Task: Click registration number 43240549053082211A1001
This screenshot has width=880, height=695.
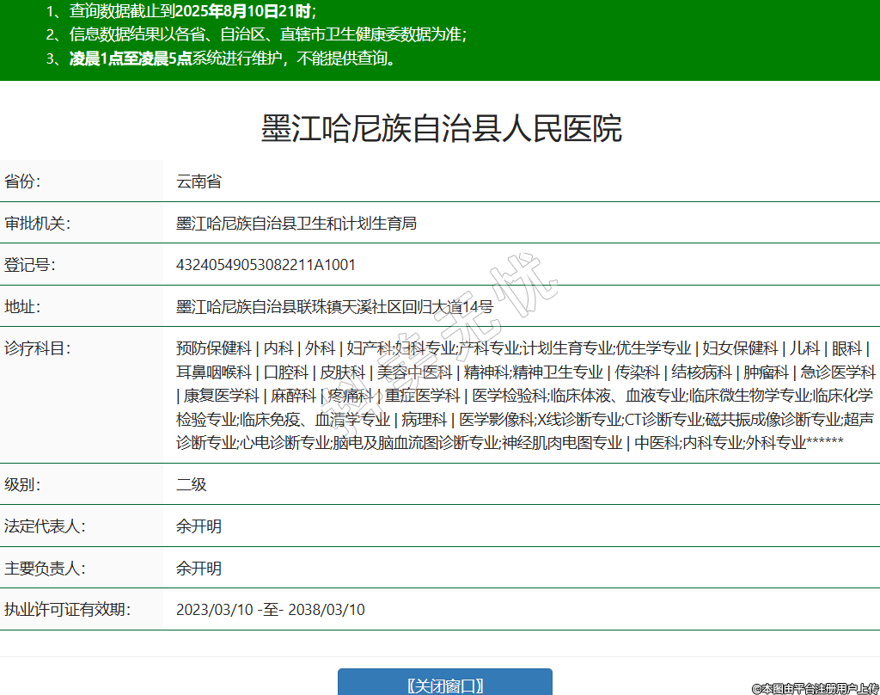Action: pyautogui.click(x=266, y=265)
